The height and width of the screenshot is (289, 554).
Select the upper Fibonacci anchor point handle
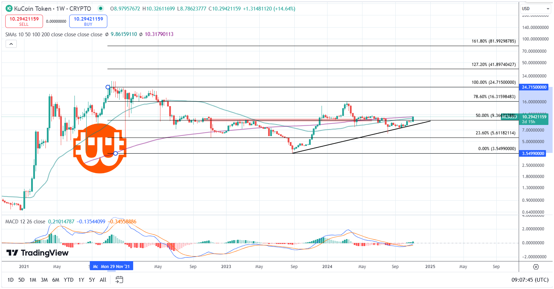click(x=108, y=87)
